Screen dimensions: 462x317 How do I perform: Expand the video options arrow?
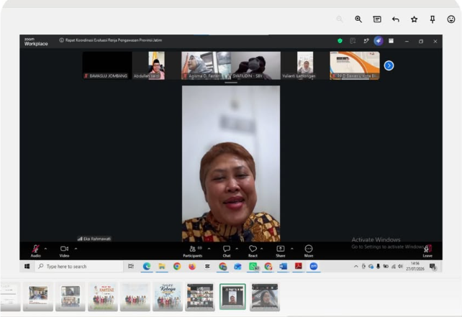[76, 249]
